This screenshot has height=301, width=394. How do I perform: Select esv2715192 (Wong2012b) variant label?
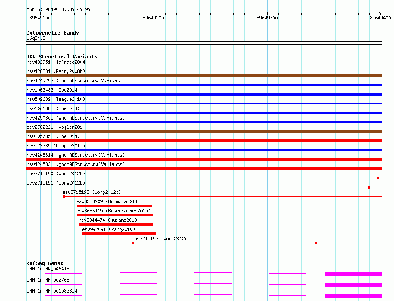[92, 192]
